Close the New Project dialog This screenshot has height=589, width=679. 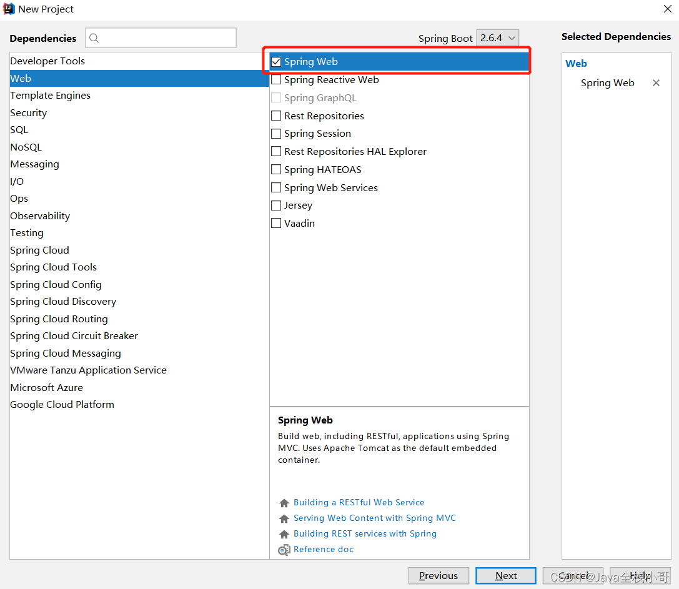pos(667,9)
